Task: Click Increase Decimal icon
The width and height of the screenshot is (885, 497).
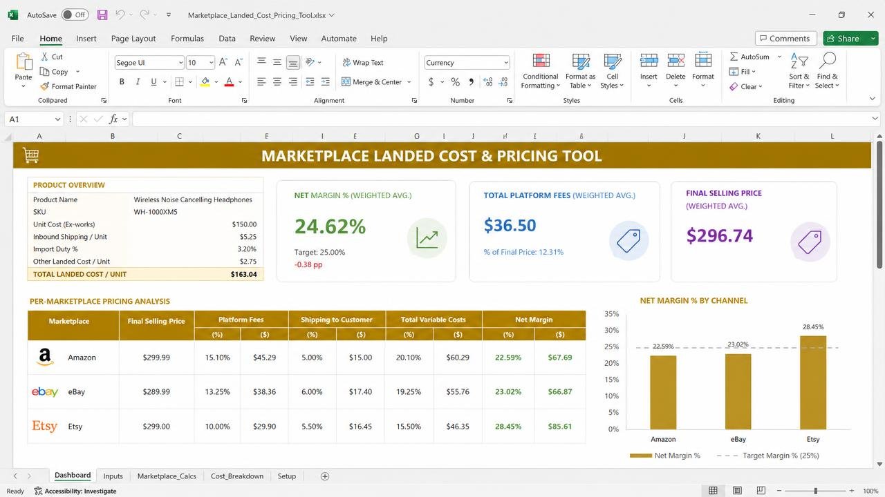Action: [x=488, y=81]
